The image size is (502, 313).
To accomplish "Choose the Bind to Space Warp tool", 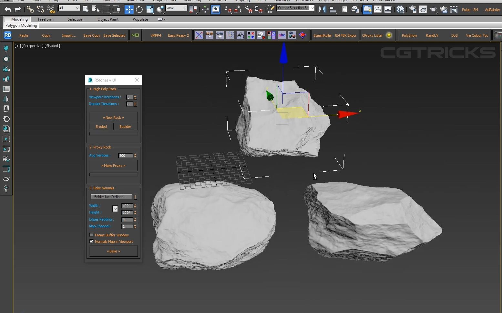I will coord(51,9).
